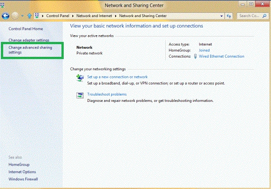Screen dimensions: 271x189
Task: Maximize the Network and Sharing Center window
Action: 251,5
